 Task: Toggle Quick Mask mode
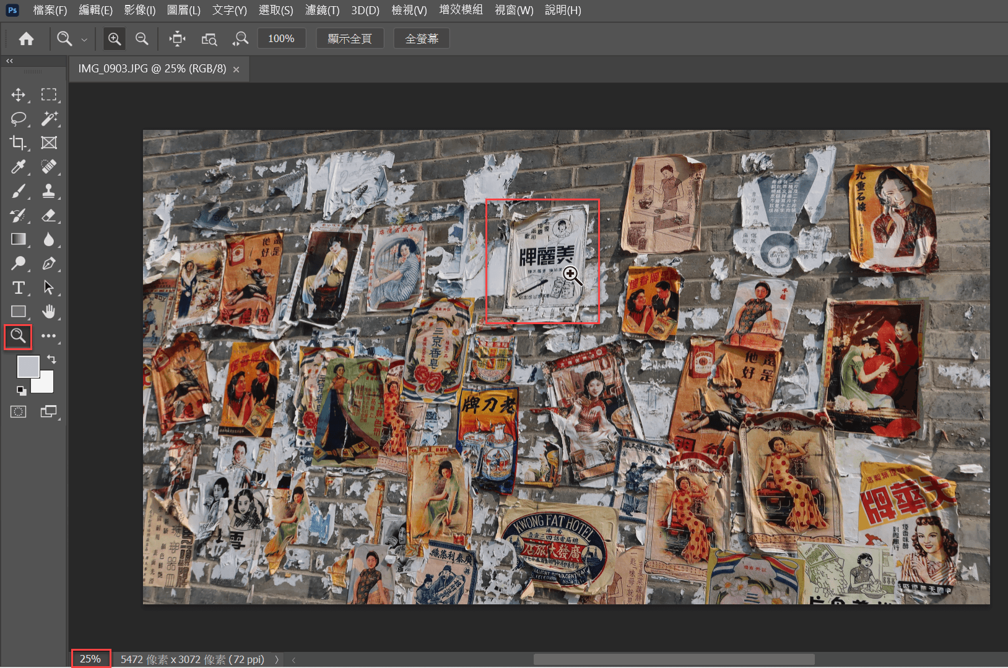coord(18,411)
